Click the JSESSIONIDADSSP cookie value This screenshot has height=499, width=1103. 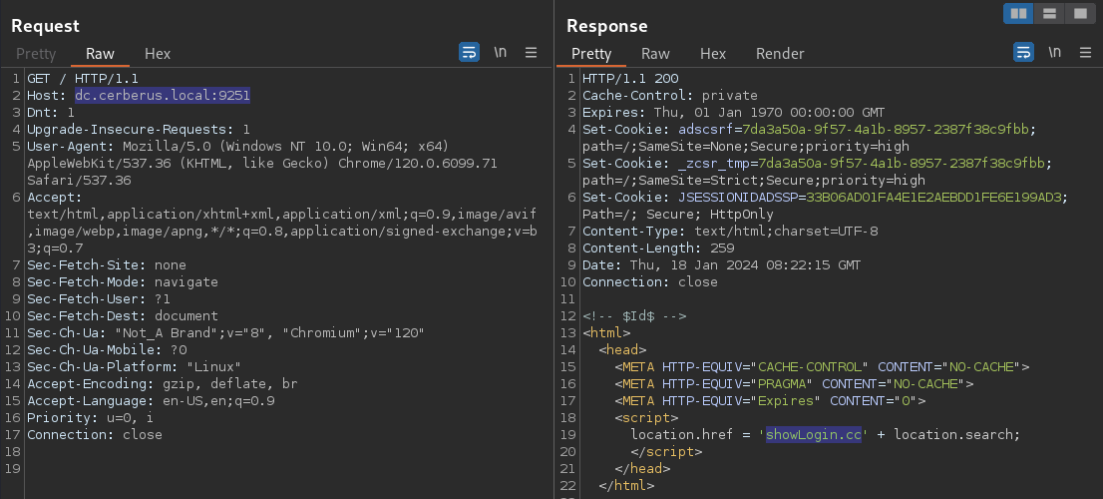click(934, 197)
